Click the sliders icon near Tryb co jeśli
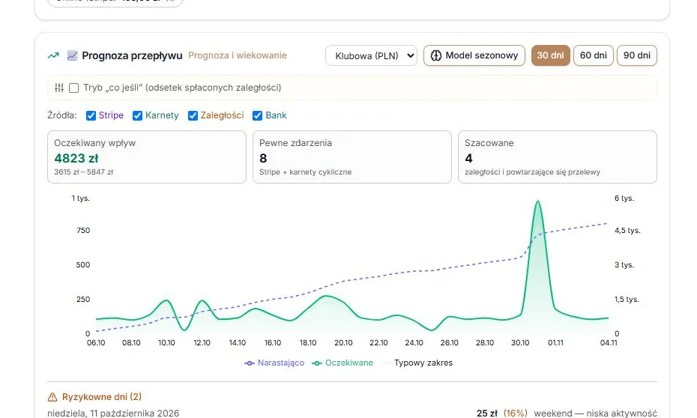This screenshot has width=697, height=418. 59,88
